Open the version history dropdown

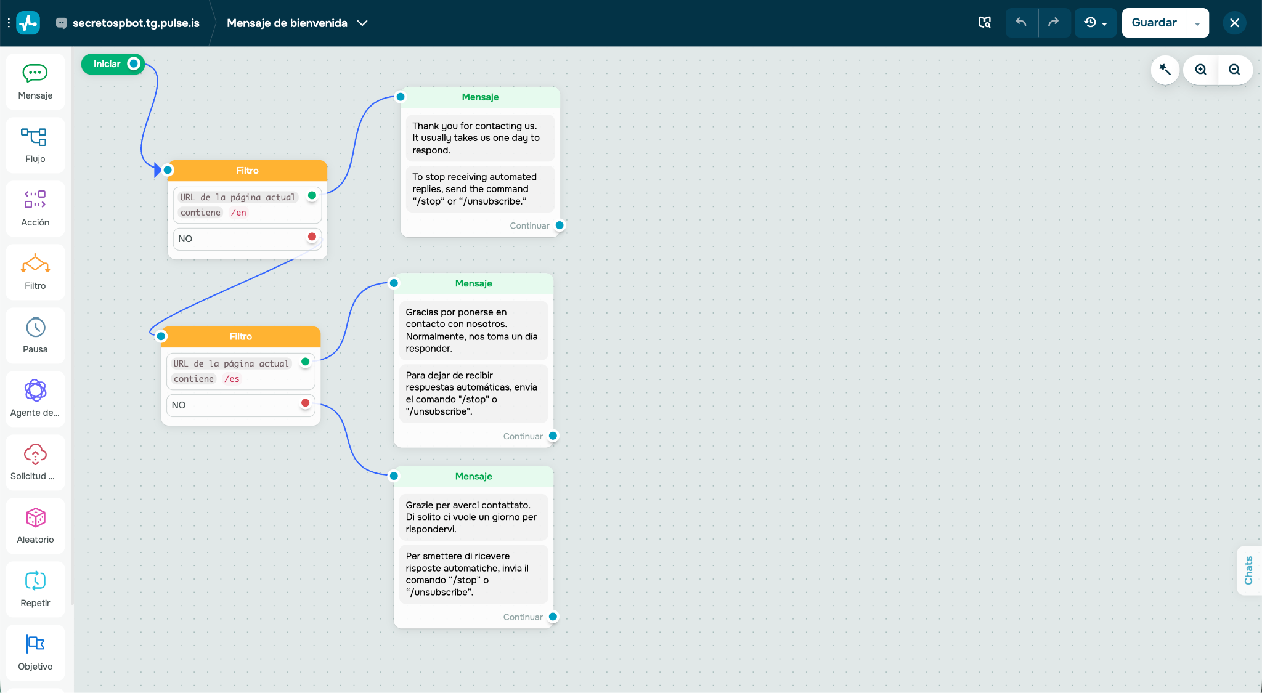tap(1096, 23)
